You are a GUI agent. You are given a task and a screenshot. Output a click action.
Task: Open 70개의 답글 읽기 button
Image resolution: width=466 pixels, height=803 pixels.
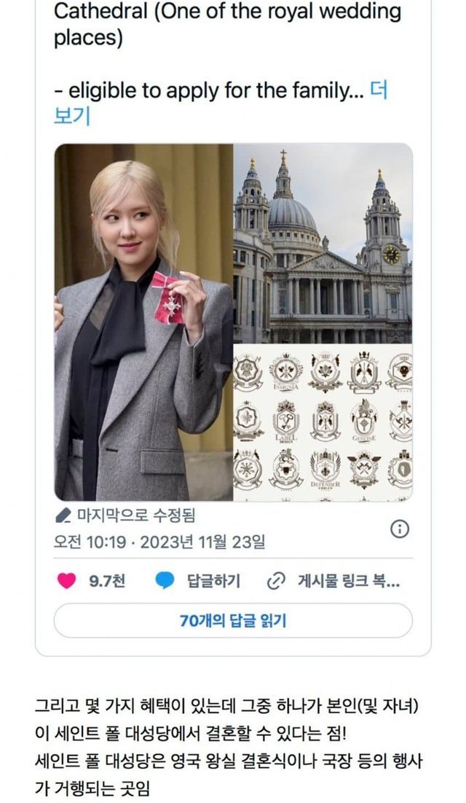point(233,621)
